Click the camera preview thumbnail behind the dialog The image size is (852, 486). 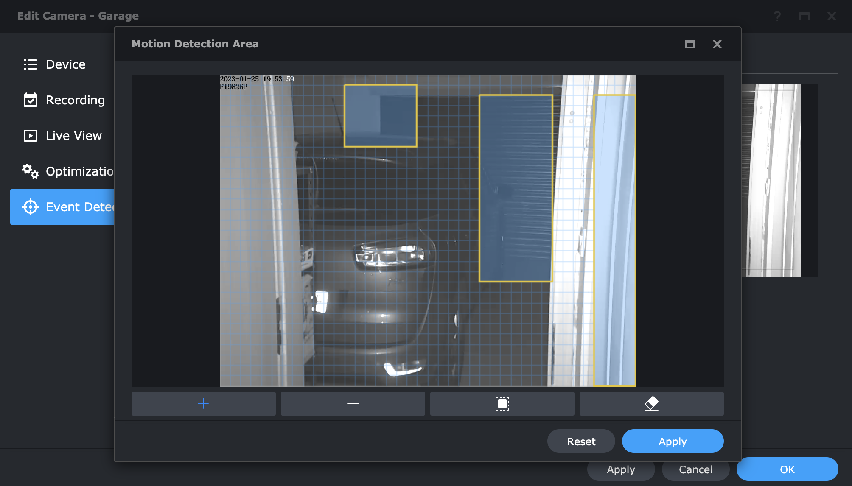pos(779,180)
